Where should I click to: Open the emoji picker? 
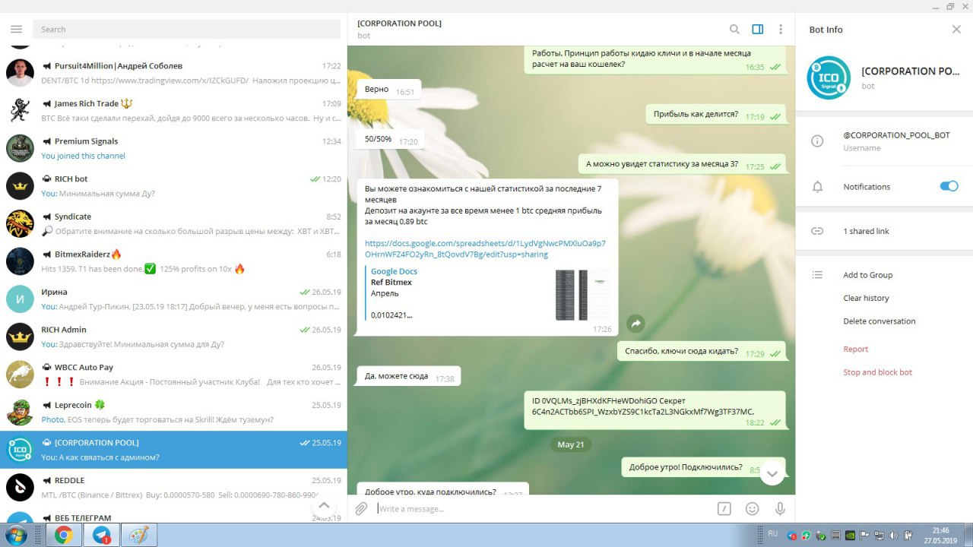click(753, 508)
